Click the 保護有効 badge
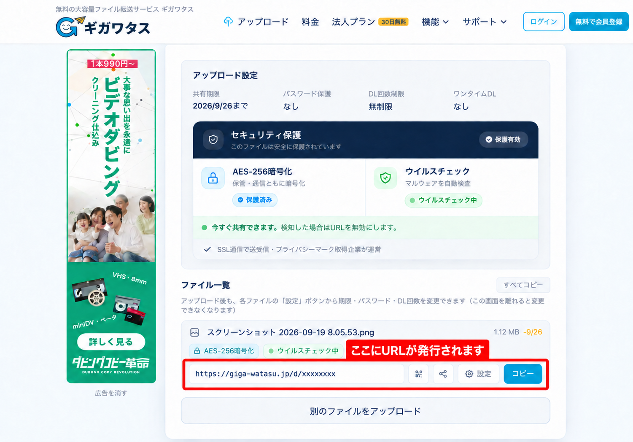633x442 pixels. tap(504, 140)
